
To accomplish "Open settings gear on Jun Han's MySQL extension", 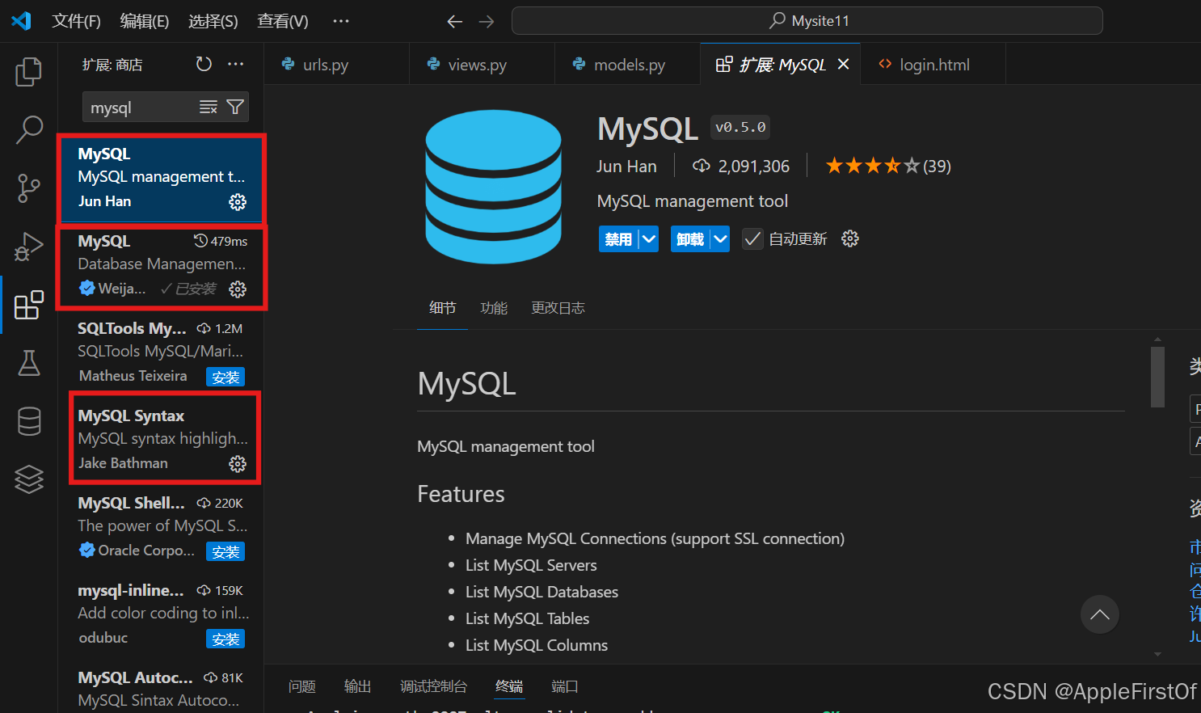I will tap(237, 202).
